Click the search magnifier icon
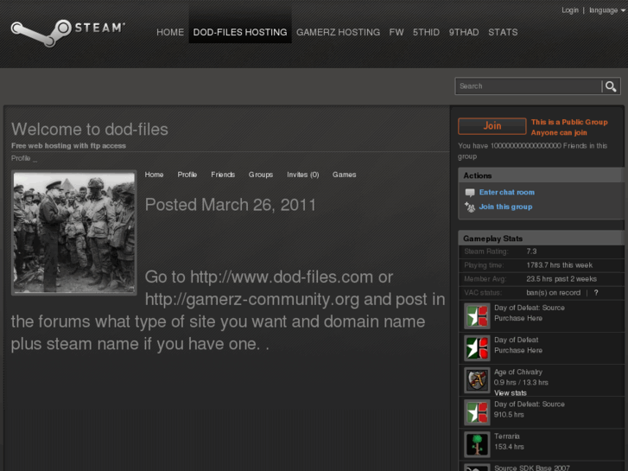628x471 pixels. pyautogui.click(x=611, y=86)
